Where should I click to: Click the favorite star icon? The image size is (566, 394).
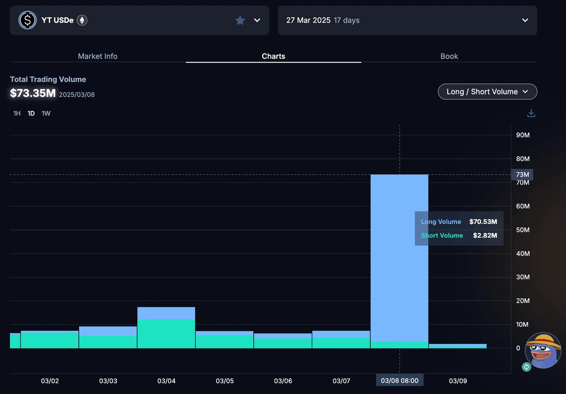(240, 20)
